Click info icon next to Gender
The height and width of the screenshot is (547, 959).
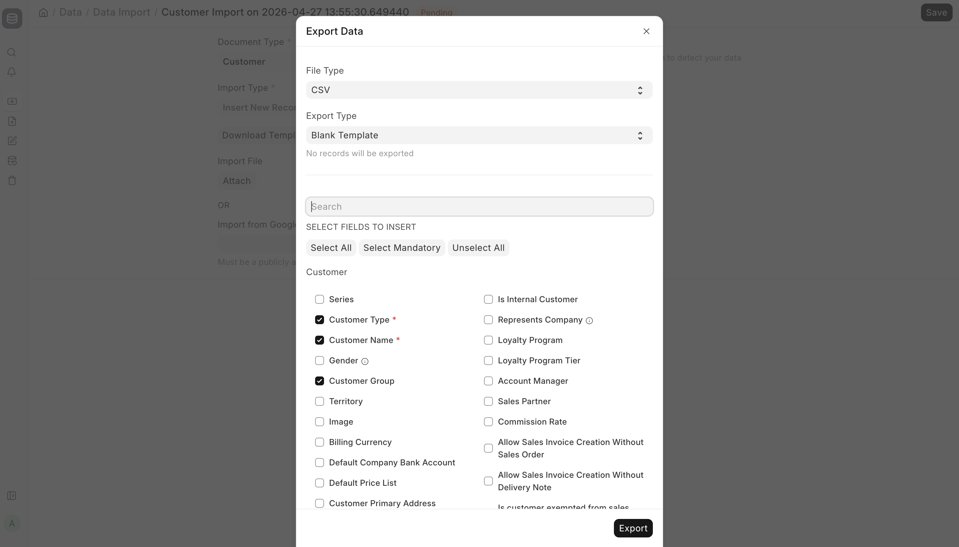click(365, 361)
